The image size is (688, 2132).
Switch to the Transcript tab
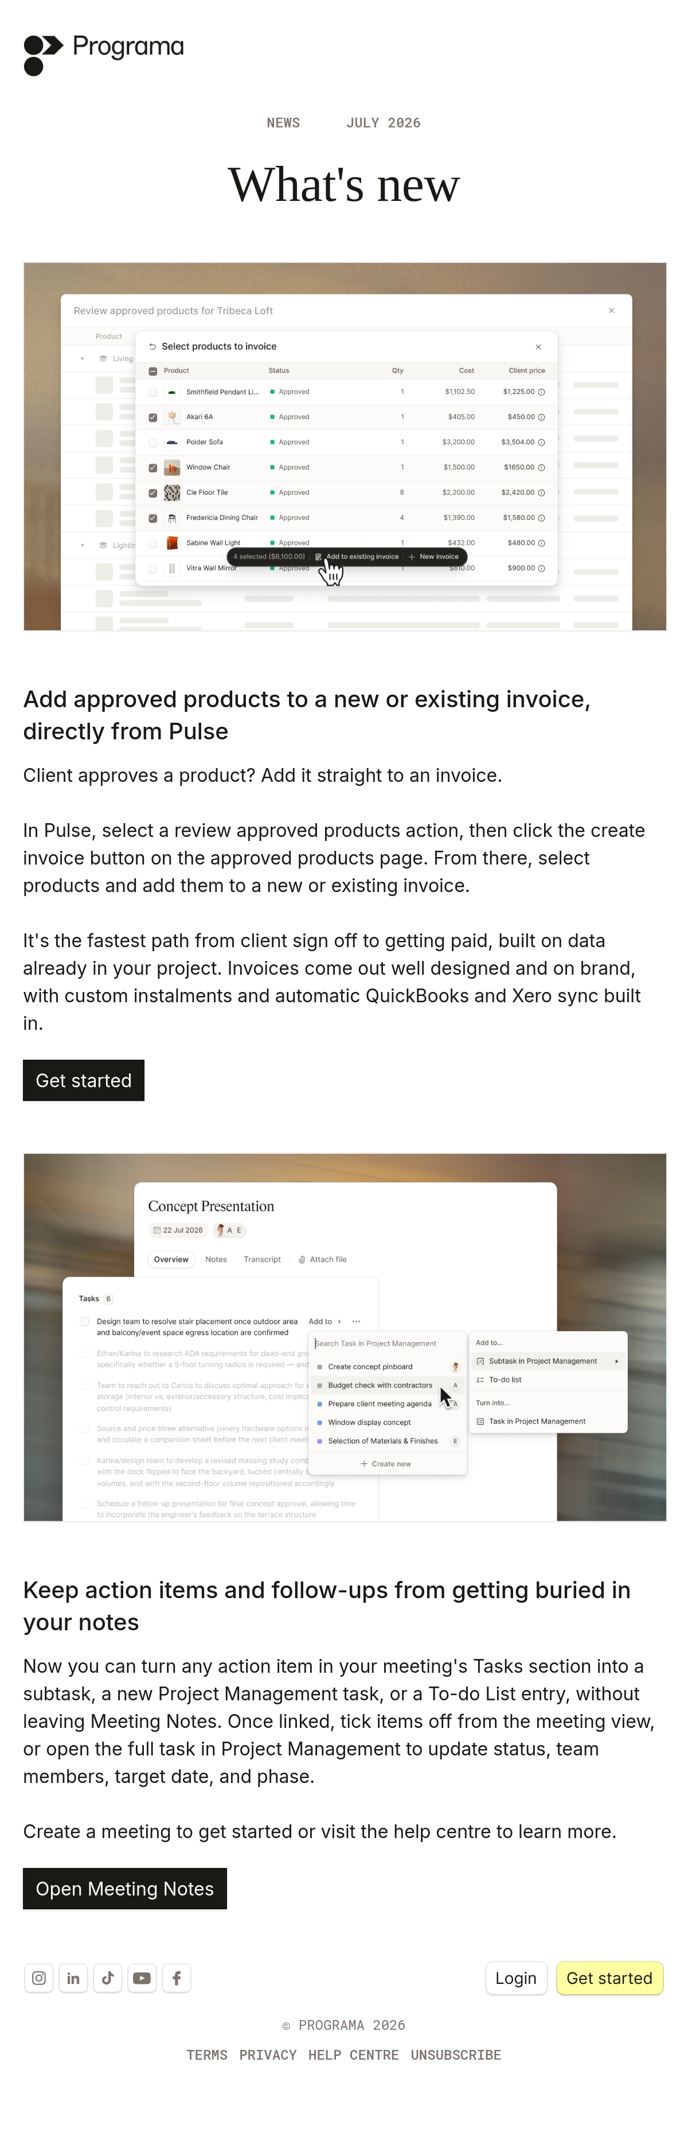(x=262, y=1259)
